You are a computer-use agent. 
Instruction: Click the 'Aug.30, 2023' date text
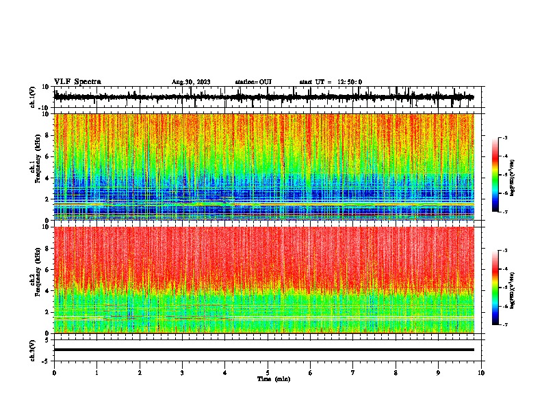(x=191, y=82)
